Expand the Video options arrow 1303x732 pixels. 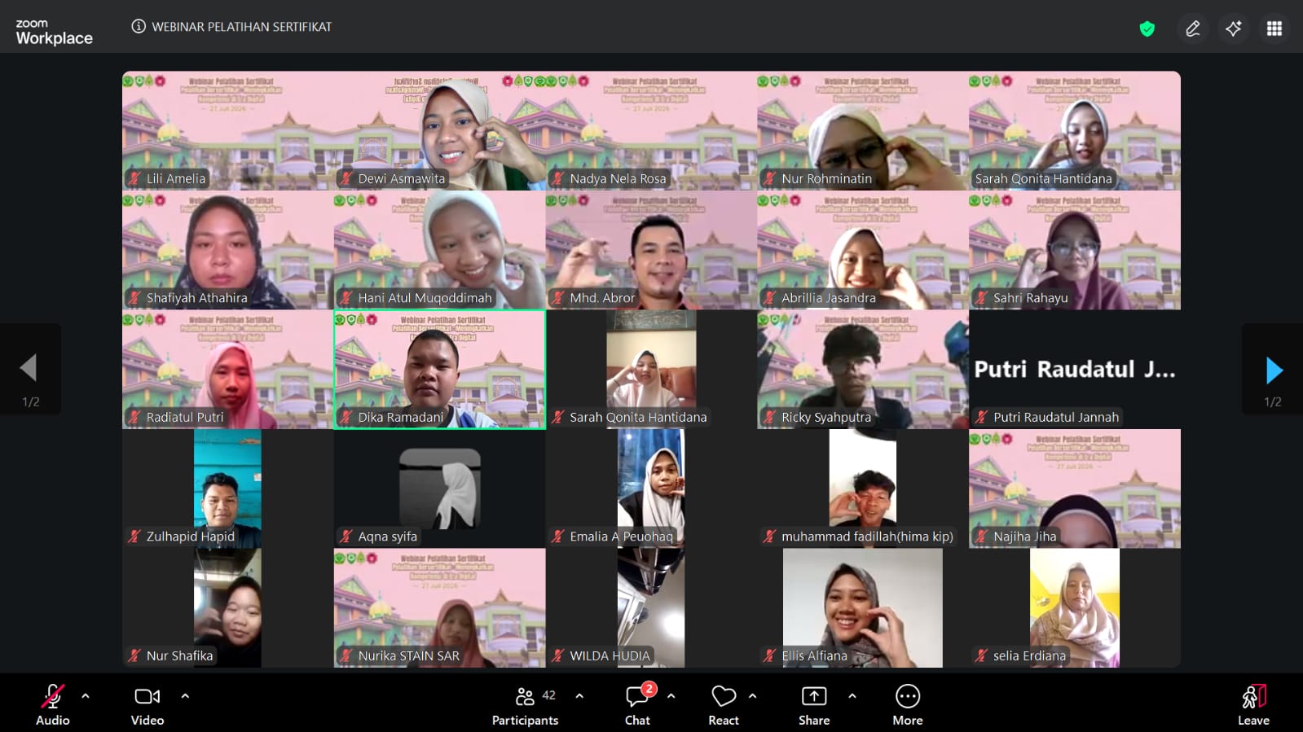pyautogui.click(x=185, y=696)
